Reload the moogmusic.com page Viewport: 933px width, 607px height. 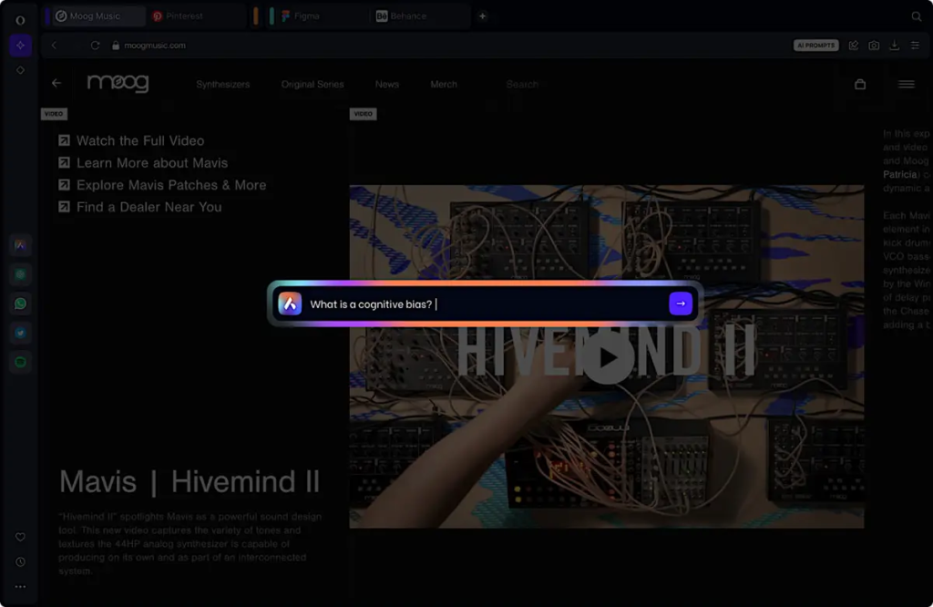[95, 46]
